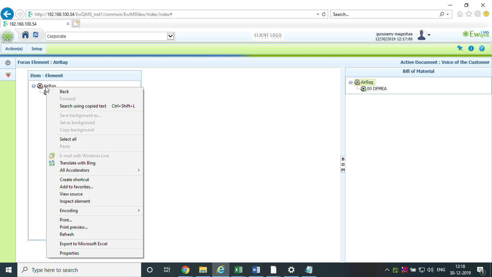492x277 pixels.
Task: Choose Print... in context menu
Action: pyautogui.click(x=95, y=220)
